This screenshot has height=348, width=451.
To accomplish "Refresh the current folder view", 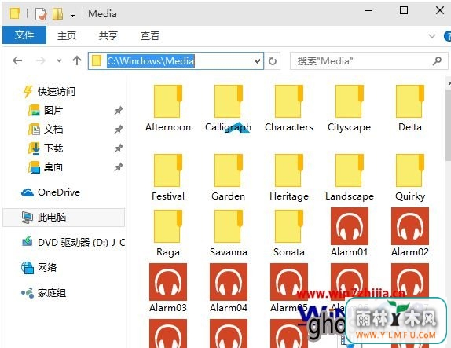I will [x=273, y=60].
